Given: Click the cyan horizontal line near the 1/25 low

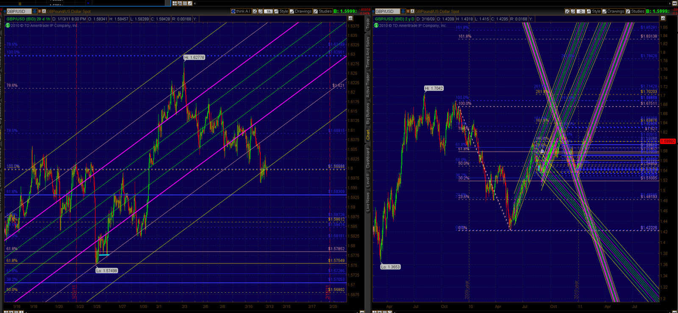Looking at the screenshot, I should (x=104, y=255).
